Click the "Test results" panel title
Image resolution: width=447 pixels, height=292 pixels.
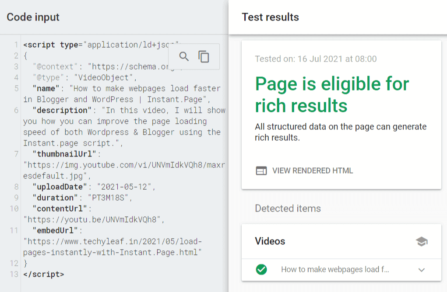click(x=270, y=17)
